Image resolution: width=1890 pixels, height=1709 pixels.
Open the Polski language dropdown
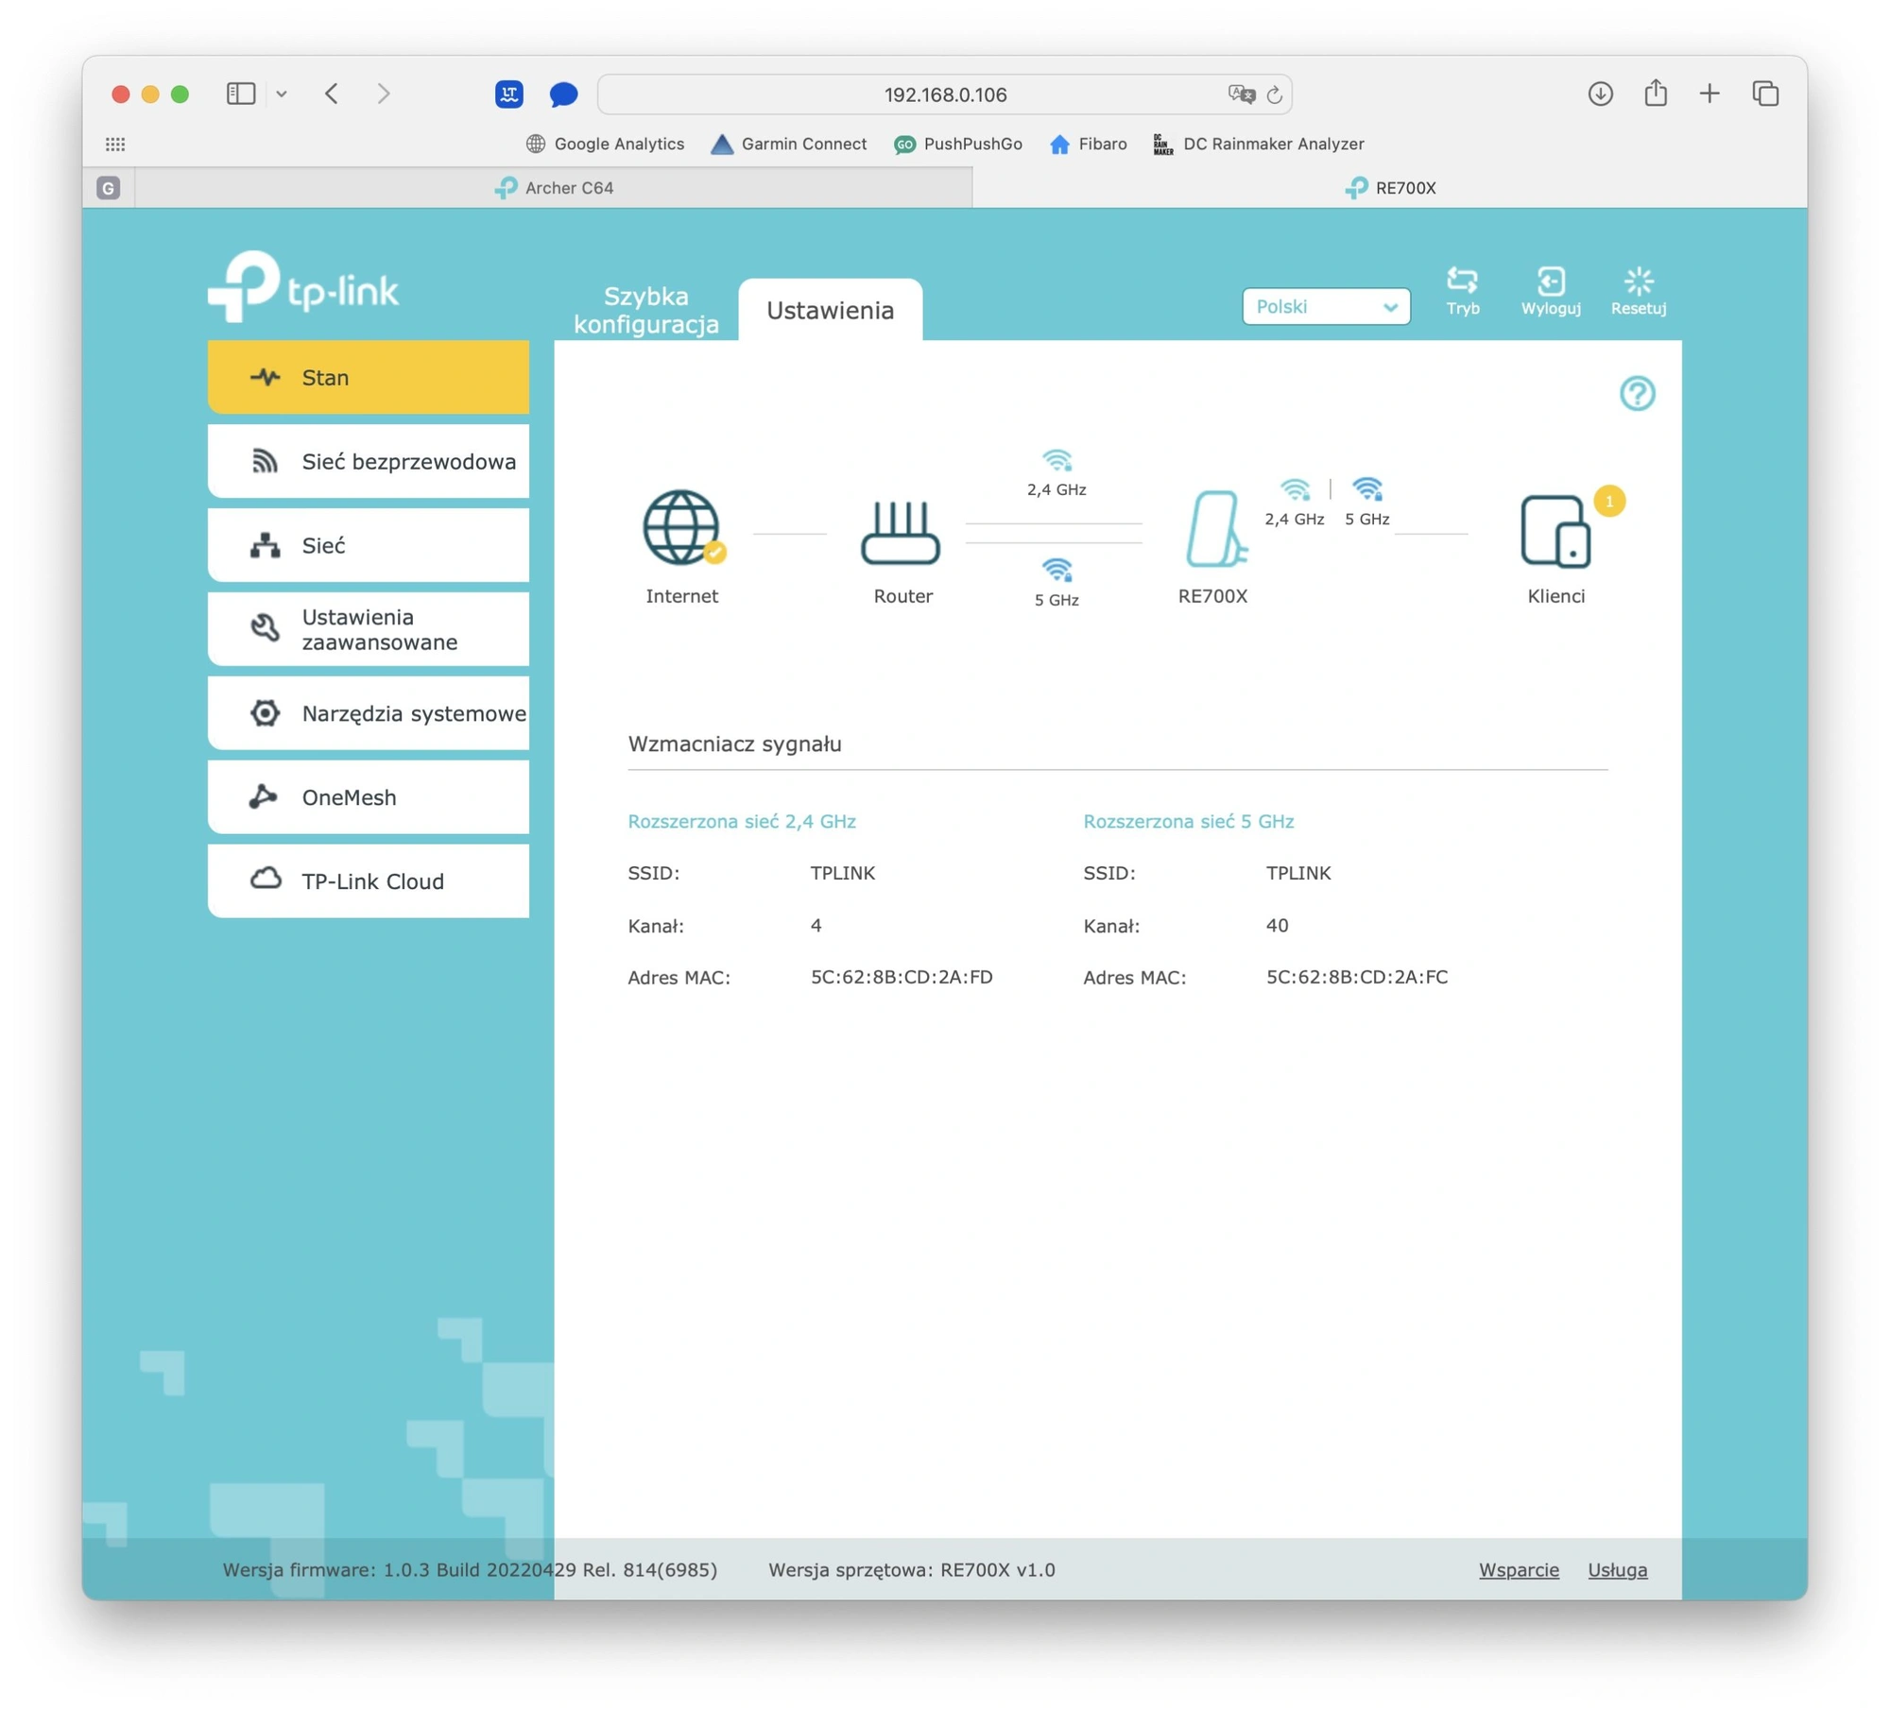tap(1326, 306)
